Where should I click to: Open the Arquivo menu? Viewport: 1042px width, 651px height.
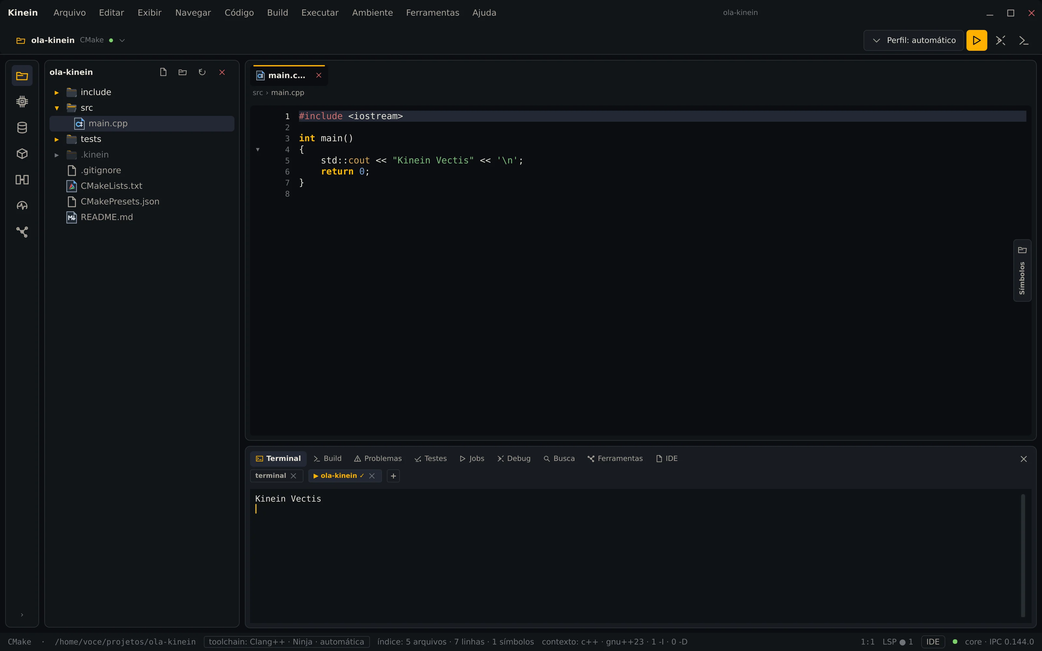coord(69,12)
